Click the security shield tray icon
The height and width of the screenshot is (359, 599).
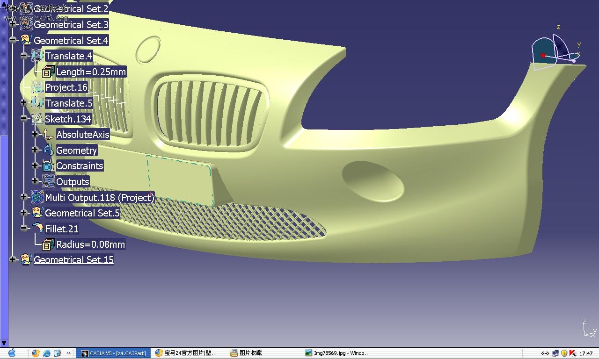[564, 353]
